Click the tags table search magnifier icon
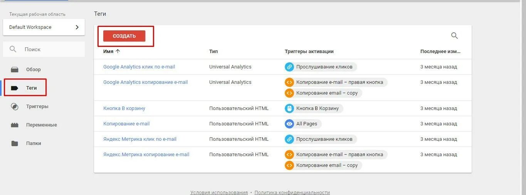 click(454, 36)
